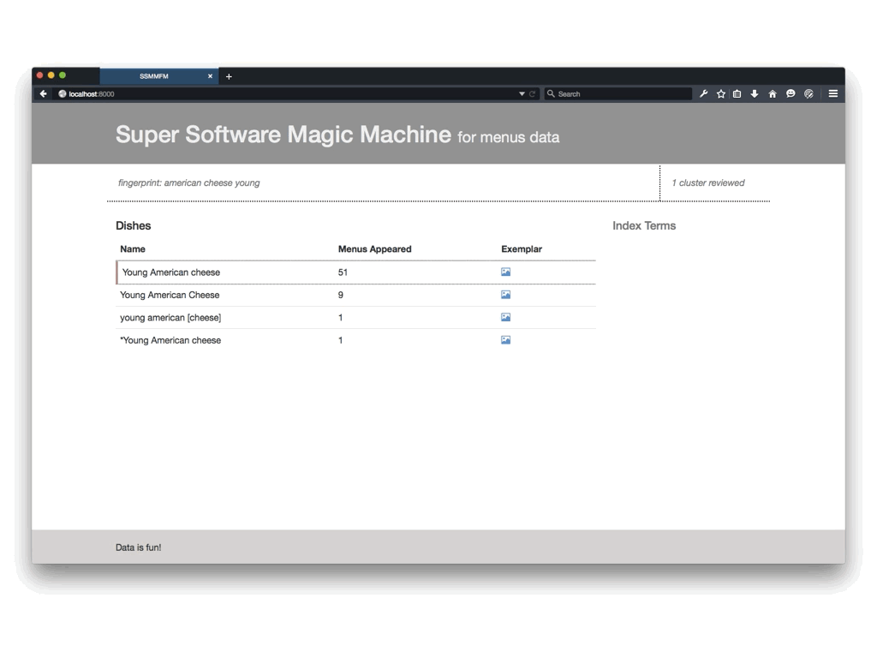Close the SSMMFM tab

211,76
